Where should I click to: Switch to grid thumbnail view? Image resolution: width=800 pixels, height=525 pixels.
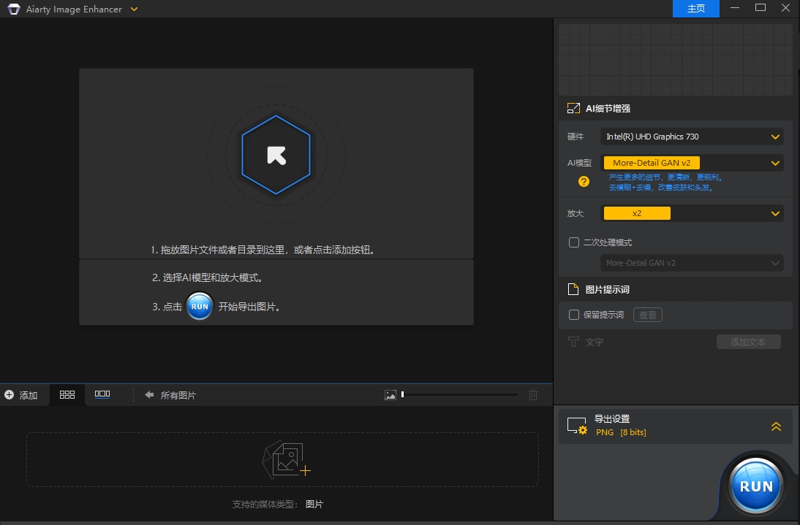point(67,394)
